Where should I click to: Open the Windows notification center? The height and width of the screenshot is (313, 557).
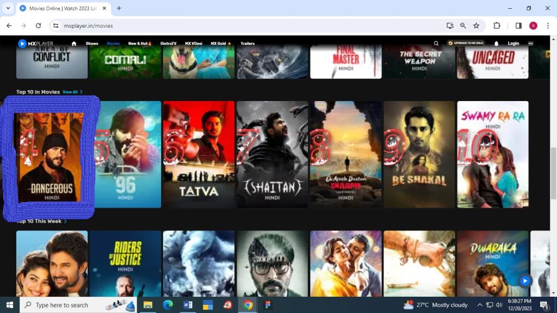coord(544,305)
